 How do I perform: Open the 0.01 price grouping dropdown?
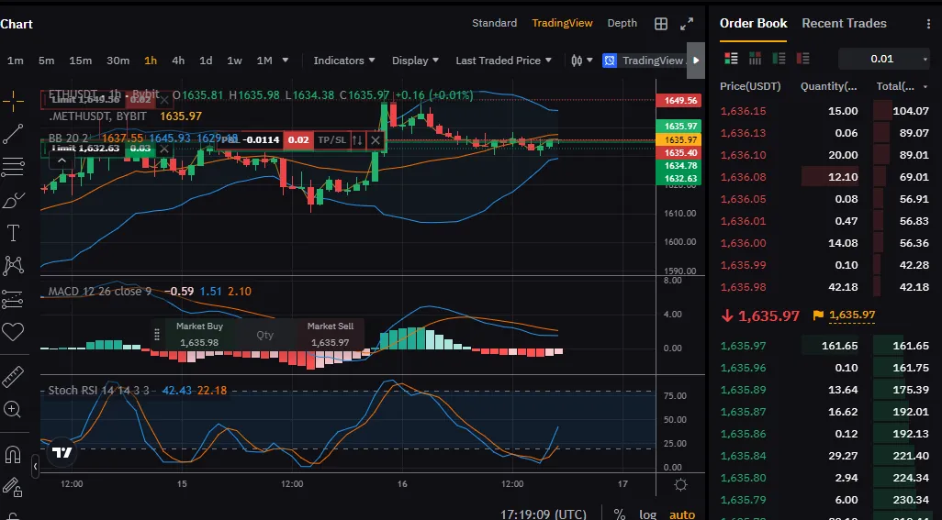point(884,59)
